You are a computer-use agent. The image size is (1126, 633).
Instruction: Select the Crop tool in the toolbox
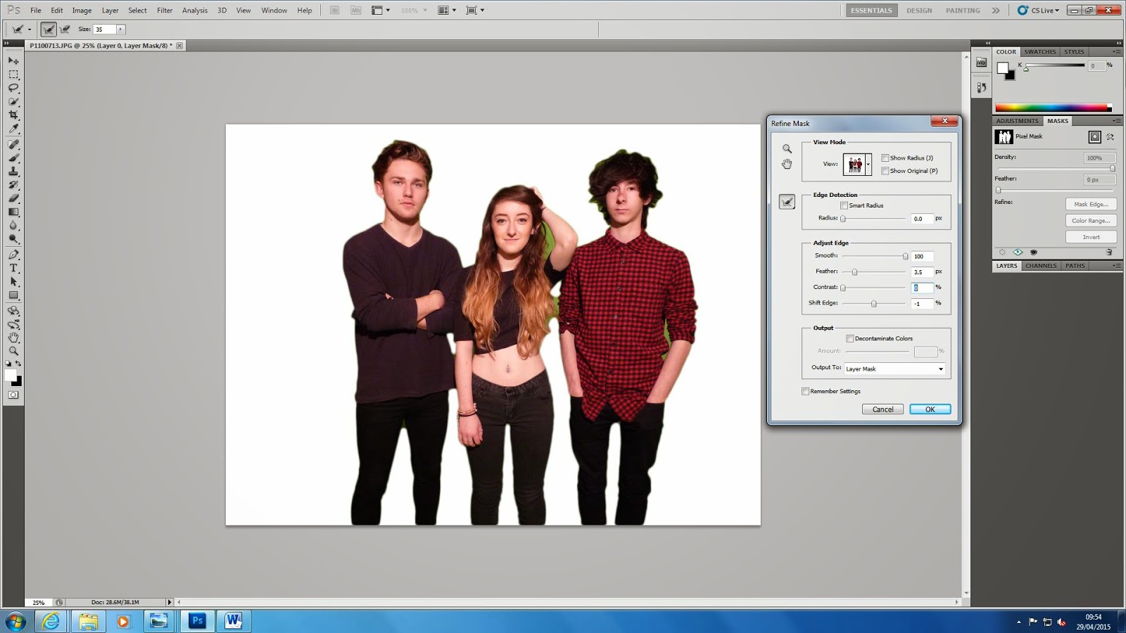[13, 115]
